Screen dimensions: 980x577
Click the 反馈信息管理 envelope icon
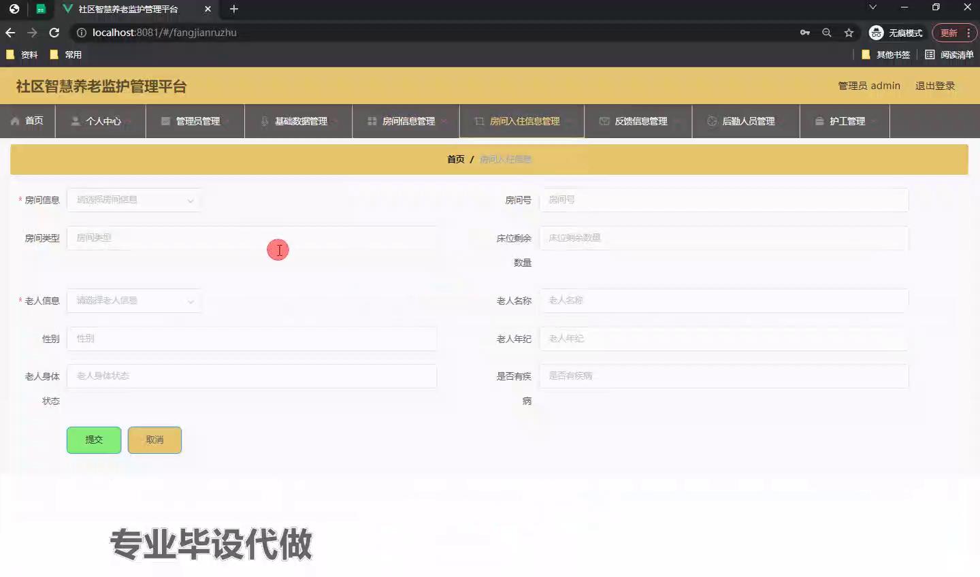tap(604, 120)
